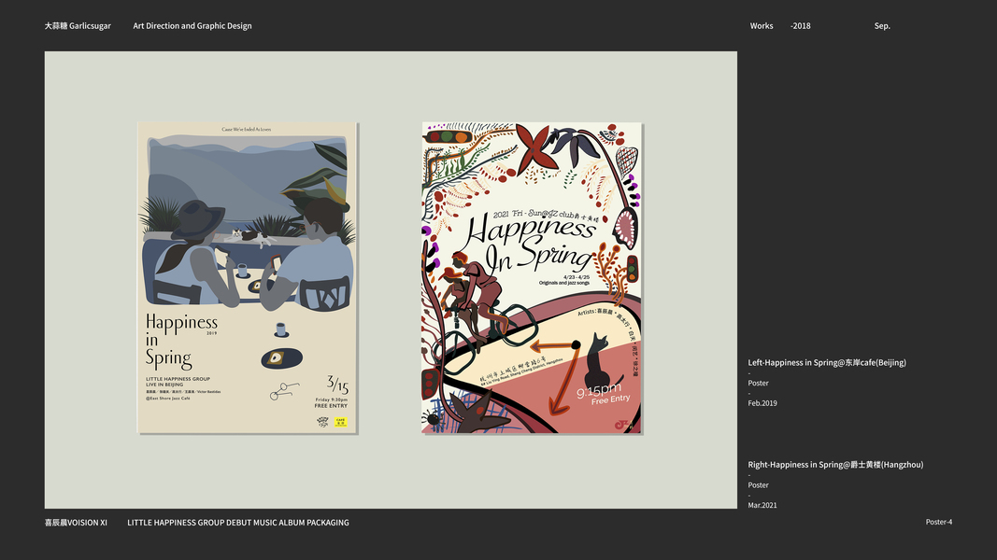Click the 喜辰晨VOISION XI footer text
997x560 pixels.
pos(76,523)
